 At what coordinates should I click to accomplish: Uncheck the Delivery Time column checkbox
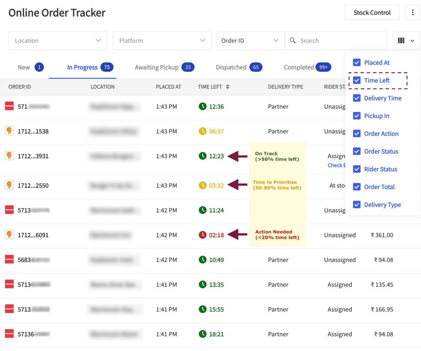(x=357, y=98)
